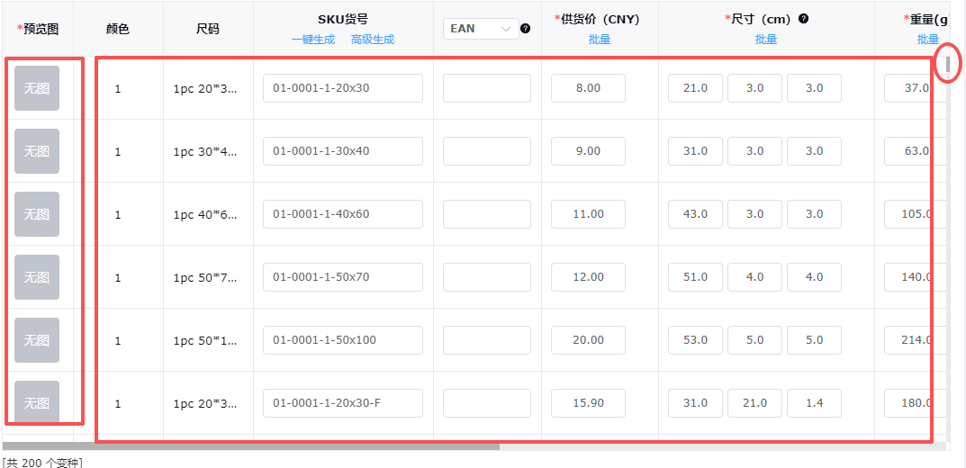Image resolution: width=966 pixels, height=468 pixels.
Task: Click 批量 under 尺寸 (cm) header
Action: [x=766, y=40]
